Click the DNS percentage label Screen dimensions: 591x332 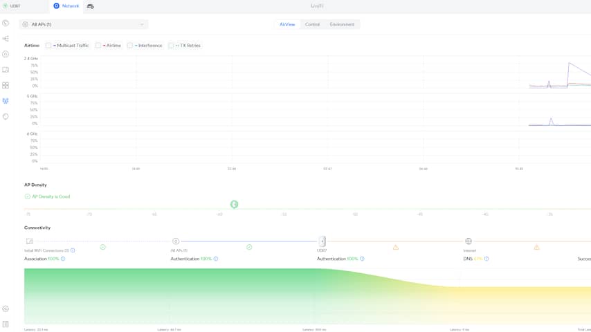click(x=473, y=259)
